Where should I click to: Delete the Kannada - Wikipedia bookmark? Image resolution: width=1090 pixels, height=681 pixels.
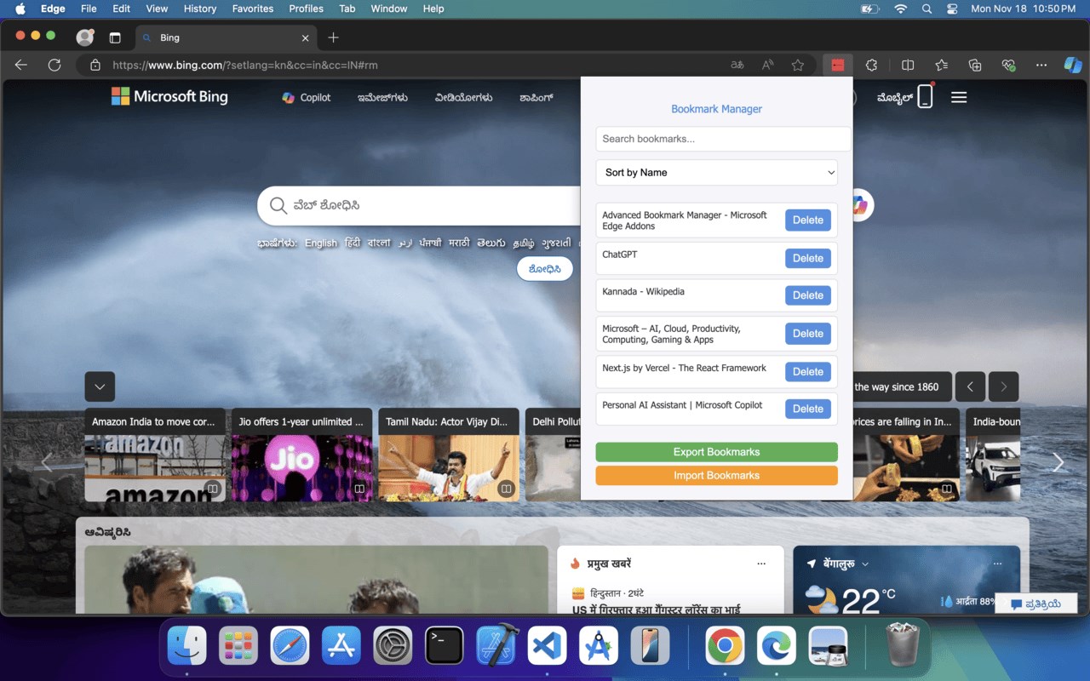[808, 295]
